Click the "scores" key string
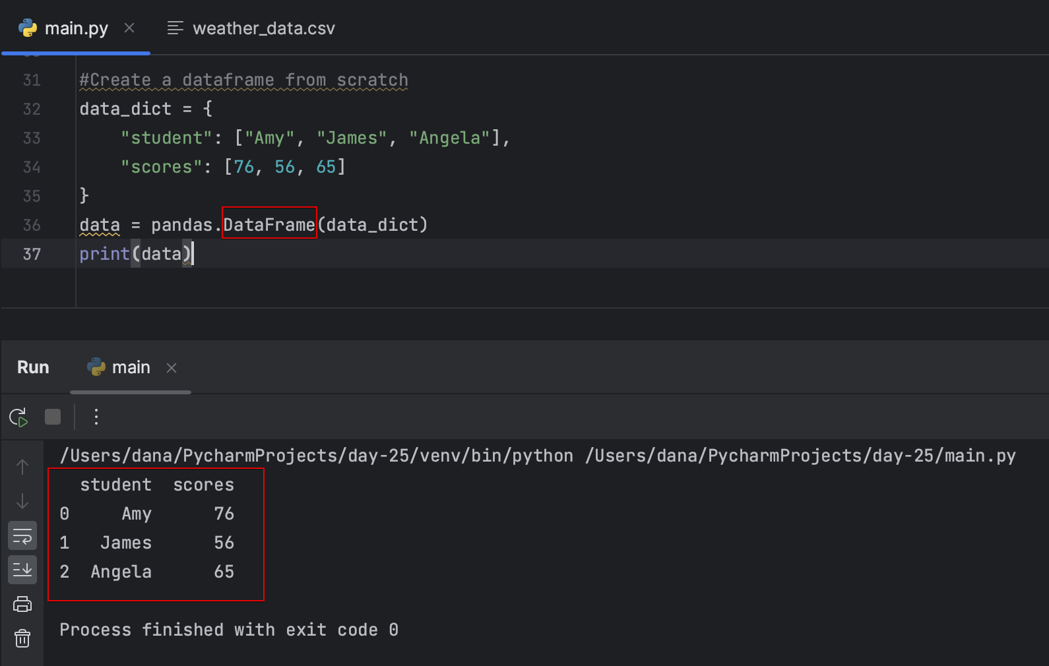Viewport: 1049px width, 666px height. pyautogui.click(x=161, y=167)
